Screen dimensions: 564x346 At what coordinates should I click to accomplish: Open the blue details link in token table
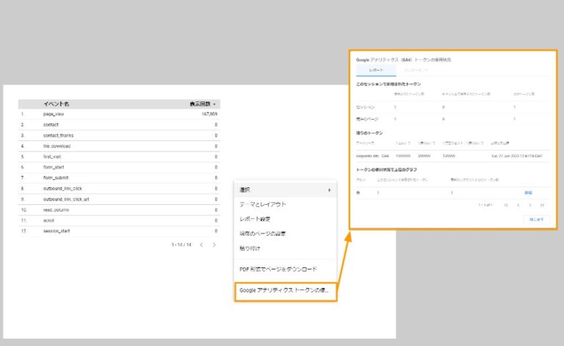click(528, 192)
